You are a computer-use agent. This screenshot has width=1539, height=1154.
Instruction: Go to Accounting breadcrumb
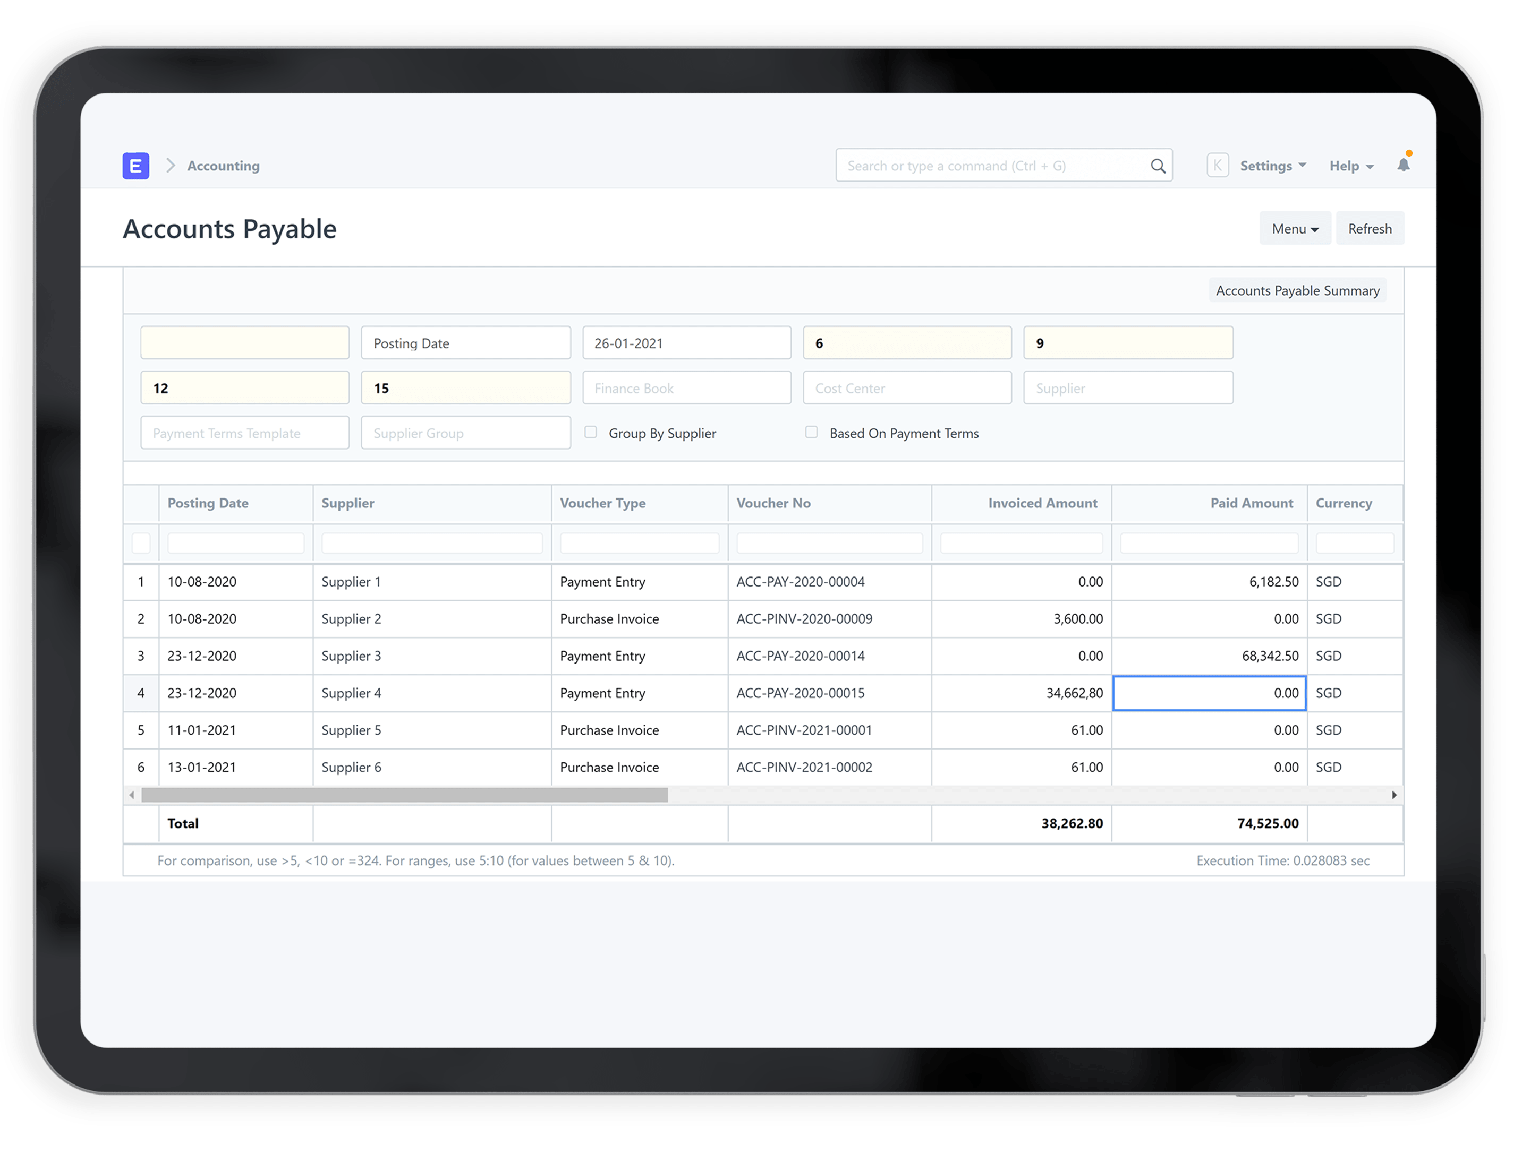223,166
